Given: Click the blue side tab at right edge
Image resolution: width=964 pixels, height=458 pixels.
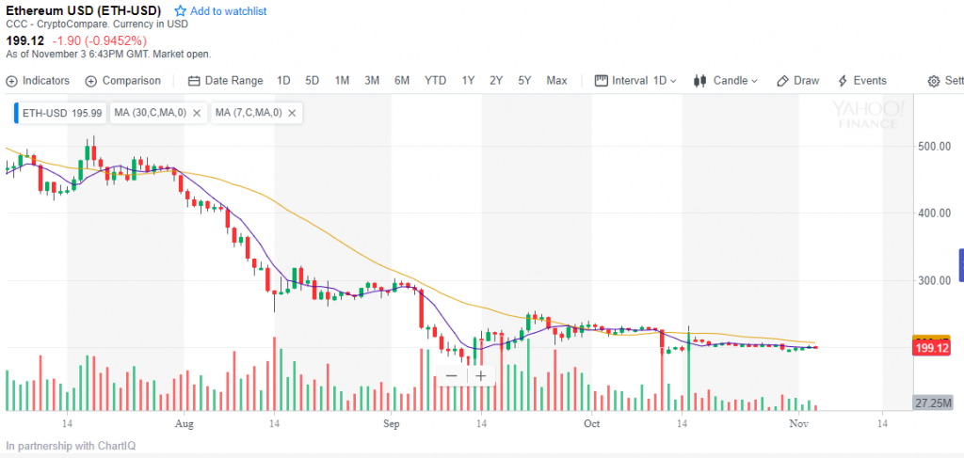Looking at the screenshot, I should pyautogui.click(x=961, y=265).
